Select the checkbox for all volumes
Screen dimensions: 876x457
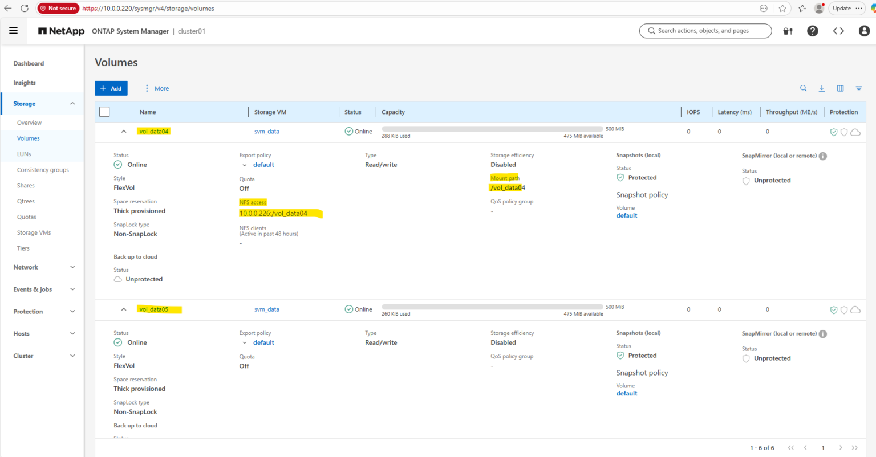[x=104, y=112]
